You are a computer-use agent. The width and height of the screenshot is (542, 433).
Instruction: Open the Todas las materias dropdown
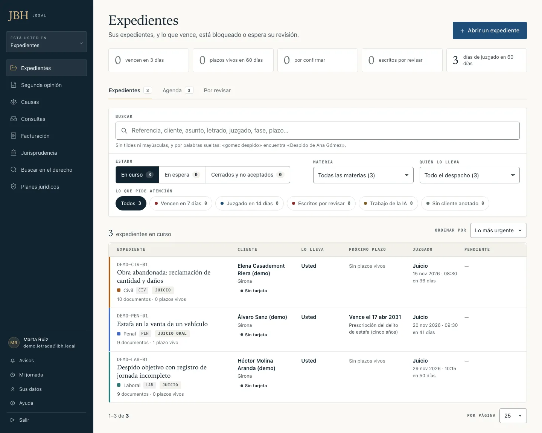tap(363, 175)
